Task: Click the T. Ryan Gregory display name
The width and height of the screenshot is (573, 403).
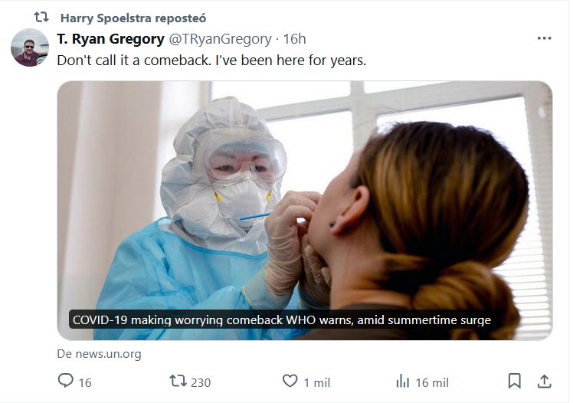Action: [110, 39]
